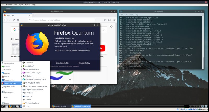Expand the System Tools menu category
This screenshot has width=209, height=112.
click(x=11, y=87)
